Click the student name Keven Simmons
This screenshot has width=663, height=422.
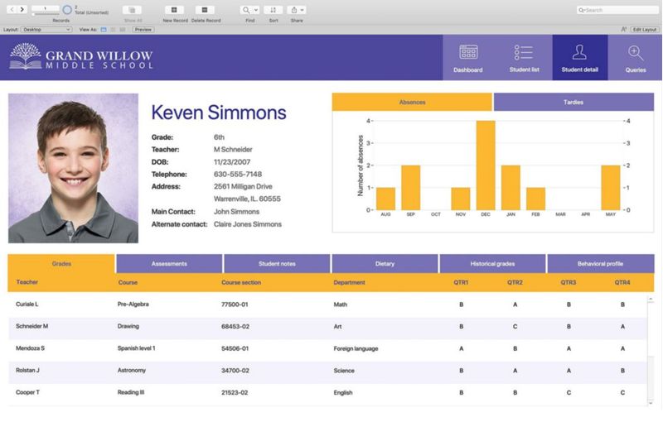[219, 113]
